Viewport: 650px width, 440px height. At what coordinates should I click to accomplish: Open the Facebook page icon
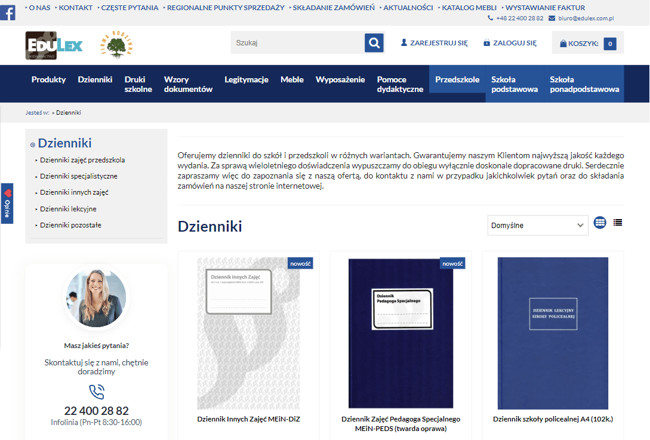point(8,13)
